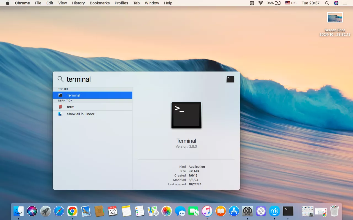Click "Show all in Finder..." entry
353x220 pixels.
pos(82,114)
